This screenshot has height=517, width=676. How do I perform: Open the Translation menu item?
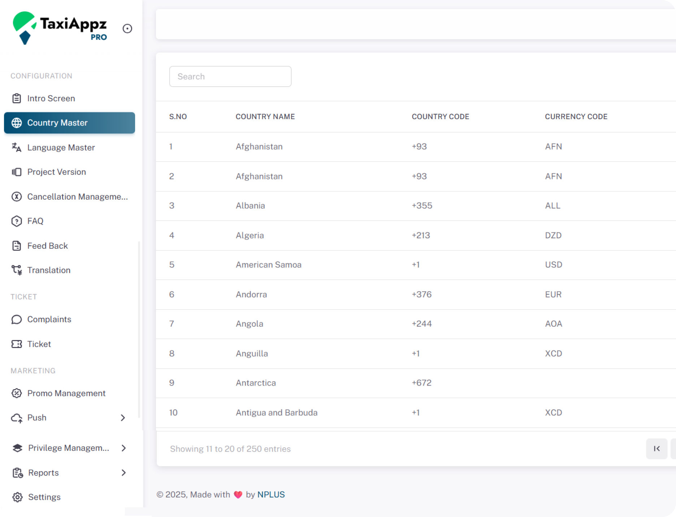49,270
